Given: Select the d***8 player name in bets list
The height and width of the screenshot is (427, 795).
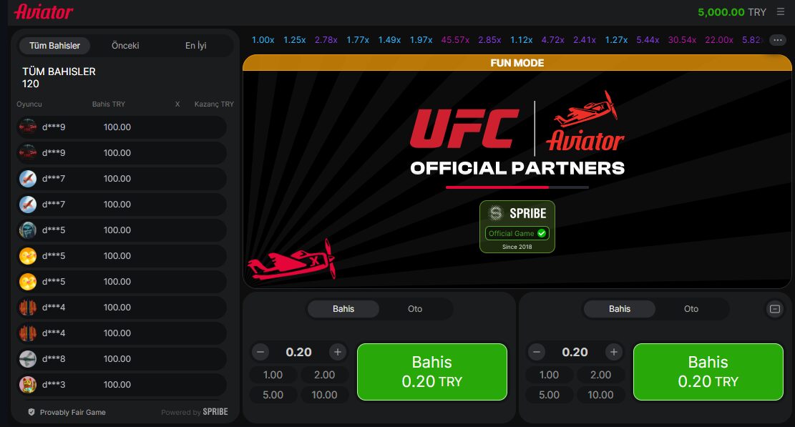Looking at the screenshot, I should coord(54,358).
